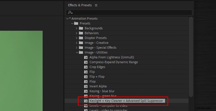Click the Flip preset icon
This screenshot has height=111, width=216.
[86, 72]
